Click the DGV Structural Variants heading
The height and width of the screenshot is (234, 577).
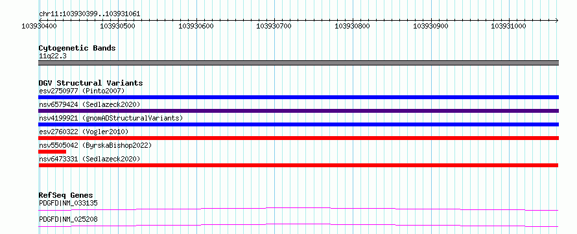coord(91,83)
